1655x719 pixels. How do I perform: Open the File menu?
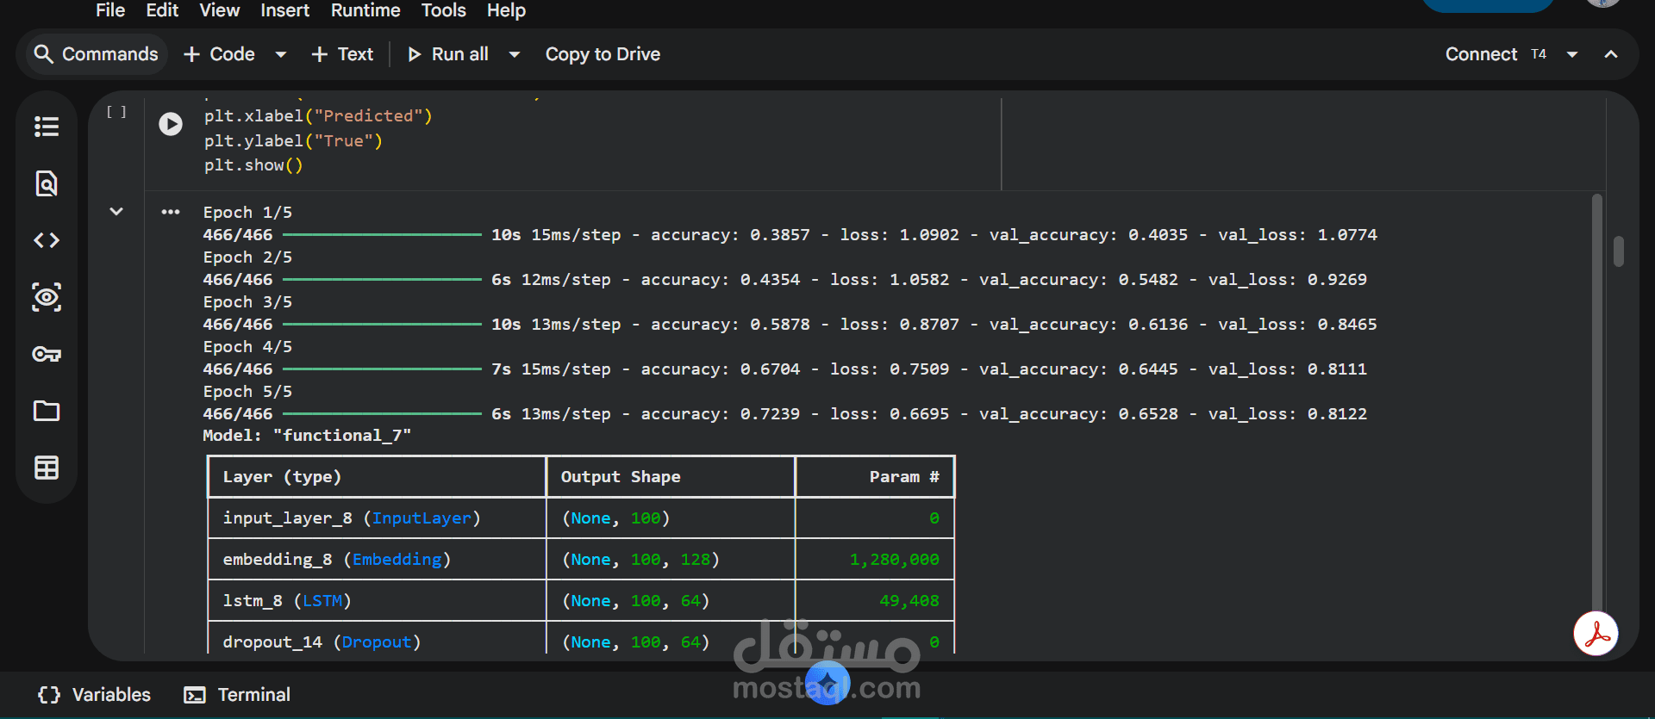coord(110,10)
